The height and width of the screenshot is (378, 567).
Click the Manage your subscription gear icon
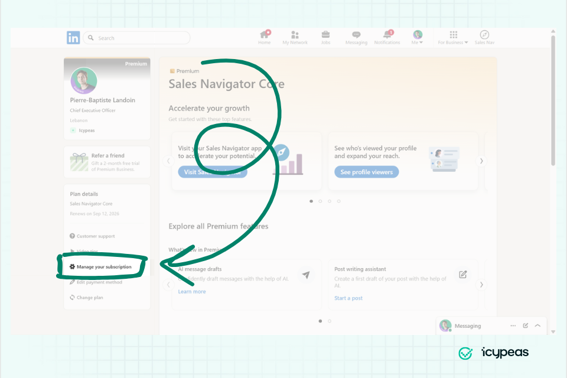72,266
